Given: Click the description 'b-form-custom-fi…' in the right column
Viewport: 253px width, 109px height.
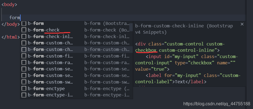Looking at the screenshot, I should pyautogui.click(x=107, y=56).
